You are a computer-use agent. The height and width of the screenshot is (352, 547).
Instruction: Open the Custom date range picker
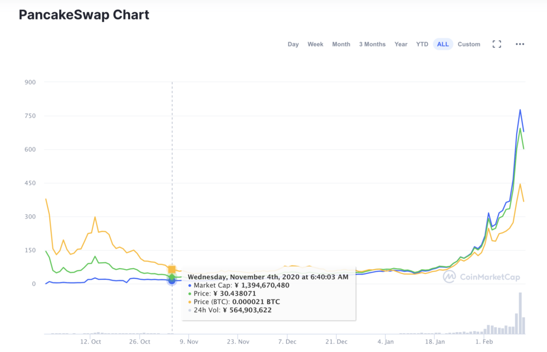[x=469, y=44]
